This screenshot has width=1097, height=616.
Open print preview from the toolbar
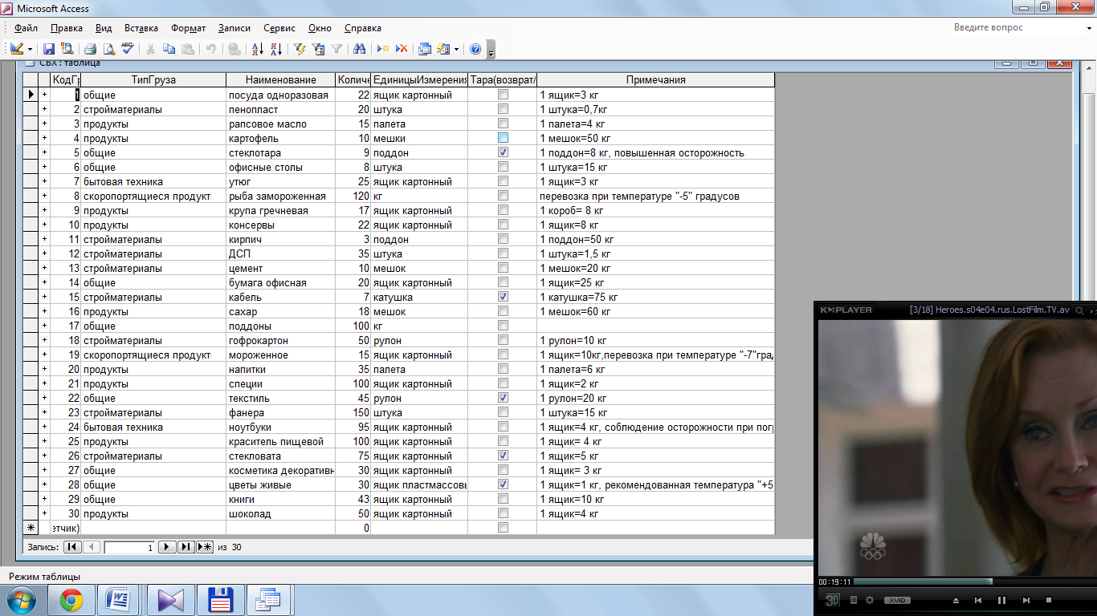pyautogui.click(x=108, y=49)
